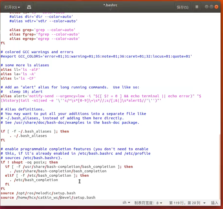This screenshot has width=223, height=209.
Task: Open line/column position dropdown 第119行
Action: 187,203
